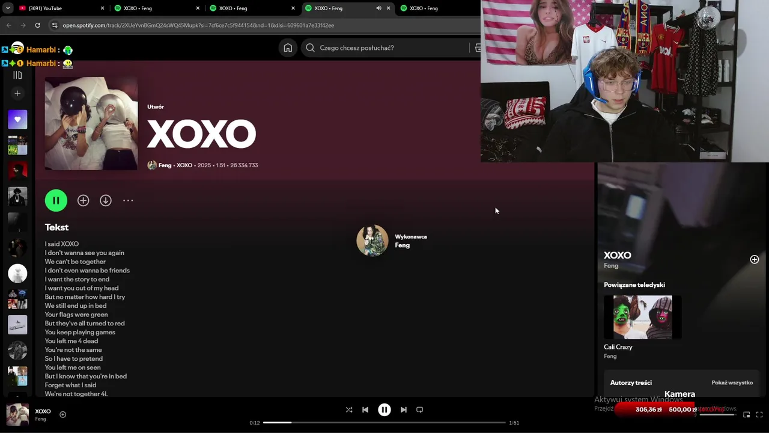Click lyric line 'I said XOXO'

62,244
